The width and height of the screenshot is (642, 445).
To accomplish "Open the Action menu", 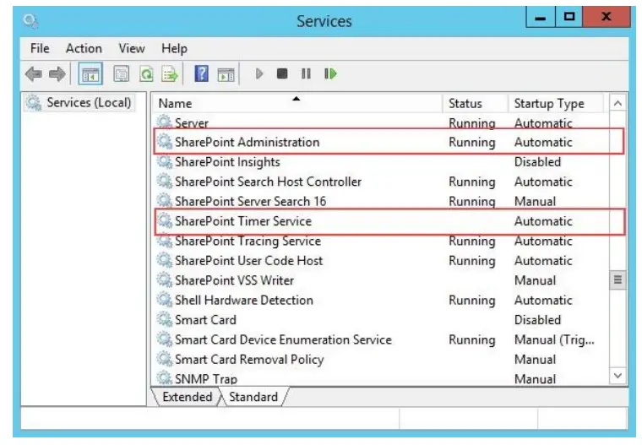I will pyautogui.click(x=84, y=49).
